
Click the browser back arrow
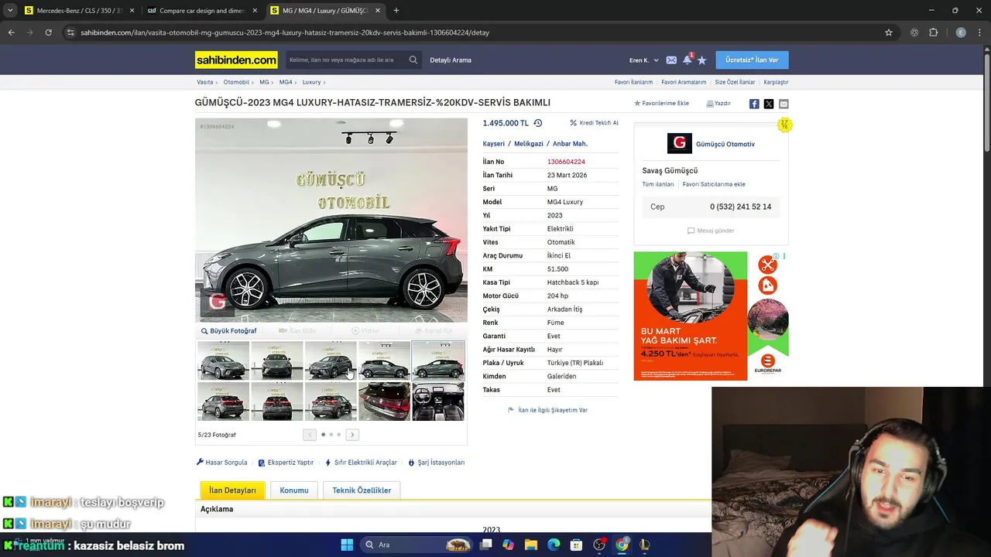11,32
